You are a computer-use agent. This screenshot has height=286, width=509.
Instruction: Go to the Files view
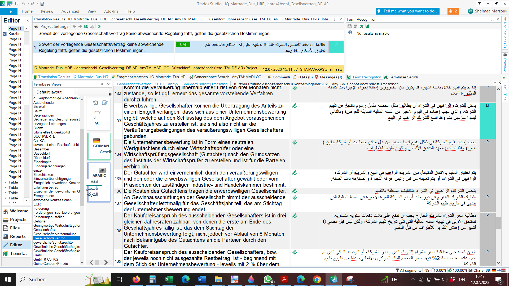pyautogui.click(x=16, y=228)
